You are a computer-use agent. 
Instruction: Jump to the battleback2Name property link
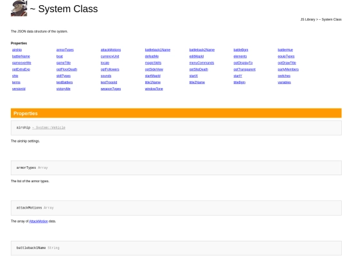pyautogui.click(x=202, y=49)
